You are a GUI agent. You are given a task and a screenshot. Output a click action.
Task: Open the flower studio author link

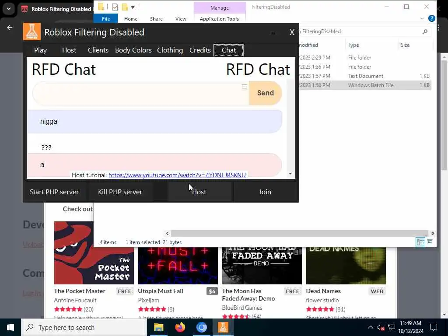pyautogui.click(x=322, y=300)
